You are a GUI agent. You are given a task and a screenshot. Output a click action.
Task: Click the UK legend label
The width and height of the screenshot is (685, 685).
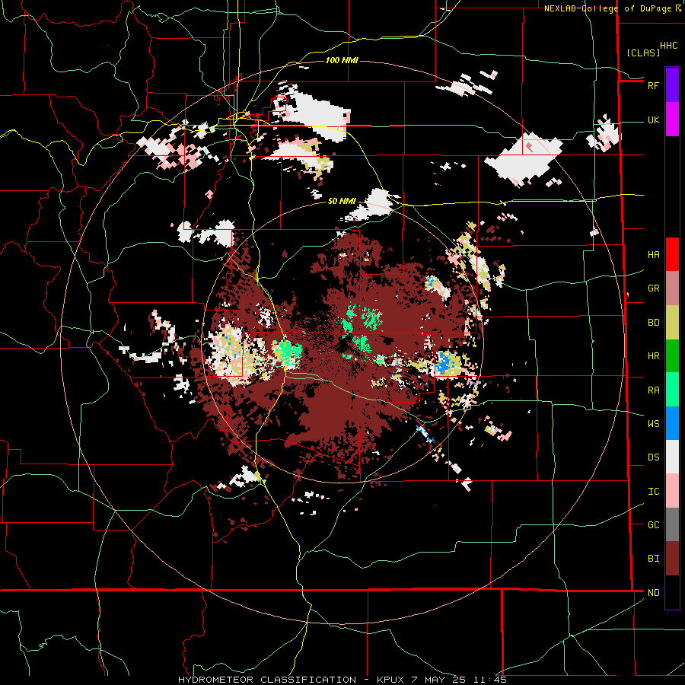click(653, 119)
